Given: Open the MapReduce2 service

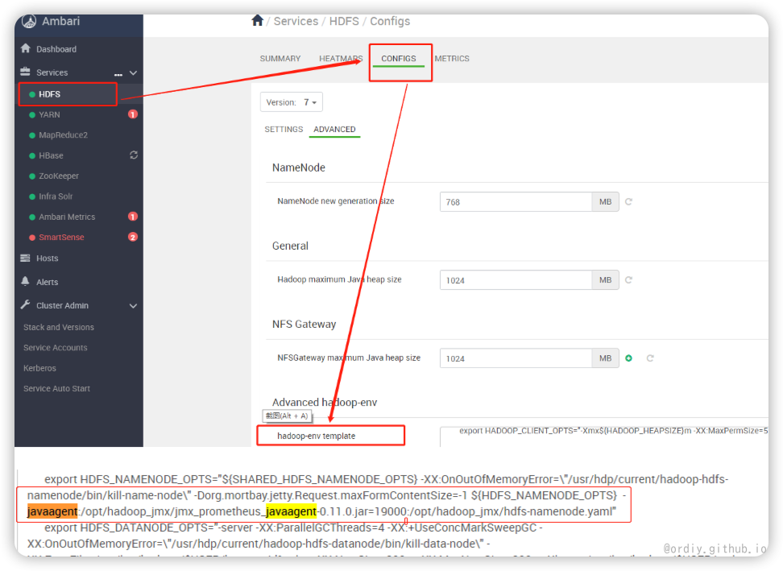Looking at the screenshot, I should click(63, 135).
